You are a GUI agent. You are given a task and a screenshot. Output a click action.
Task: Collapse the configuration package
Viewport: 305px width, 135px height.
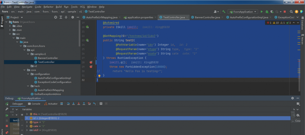click(28, 74)
